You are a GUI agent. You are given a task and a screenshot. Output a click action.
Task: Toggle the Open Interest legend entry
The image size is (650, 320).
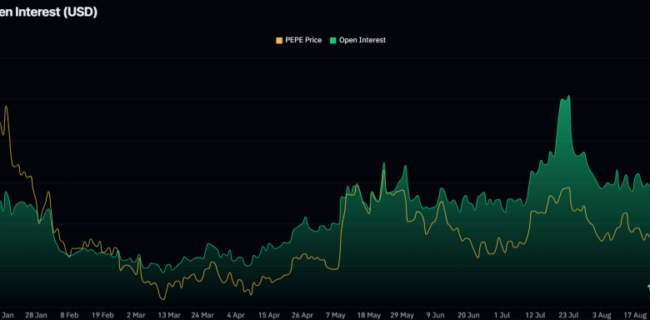point(357,40)
